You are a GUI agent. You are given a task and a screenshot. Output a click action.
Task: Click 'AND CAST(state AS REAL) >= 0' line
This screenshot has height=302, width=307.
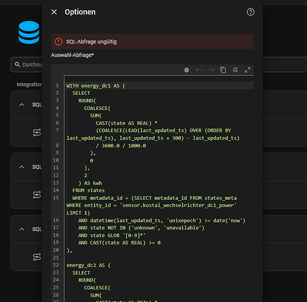click(x=119, y=243)
